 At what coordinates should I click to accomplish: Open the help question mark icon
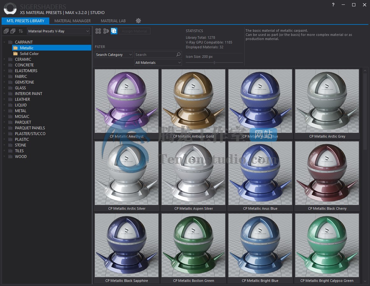coord(333,5)
